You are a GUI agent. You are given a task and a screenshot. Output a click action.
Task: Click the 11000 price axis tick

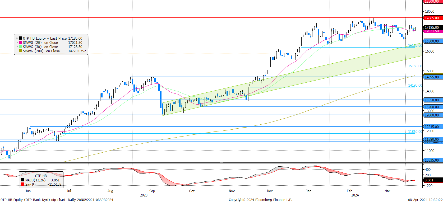click(430, 151)
